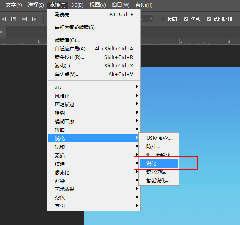Open the dropdown arrow before 反向

point(150,19)
